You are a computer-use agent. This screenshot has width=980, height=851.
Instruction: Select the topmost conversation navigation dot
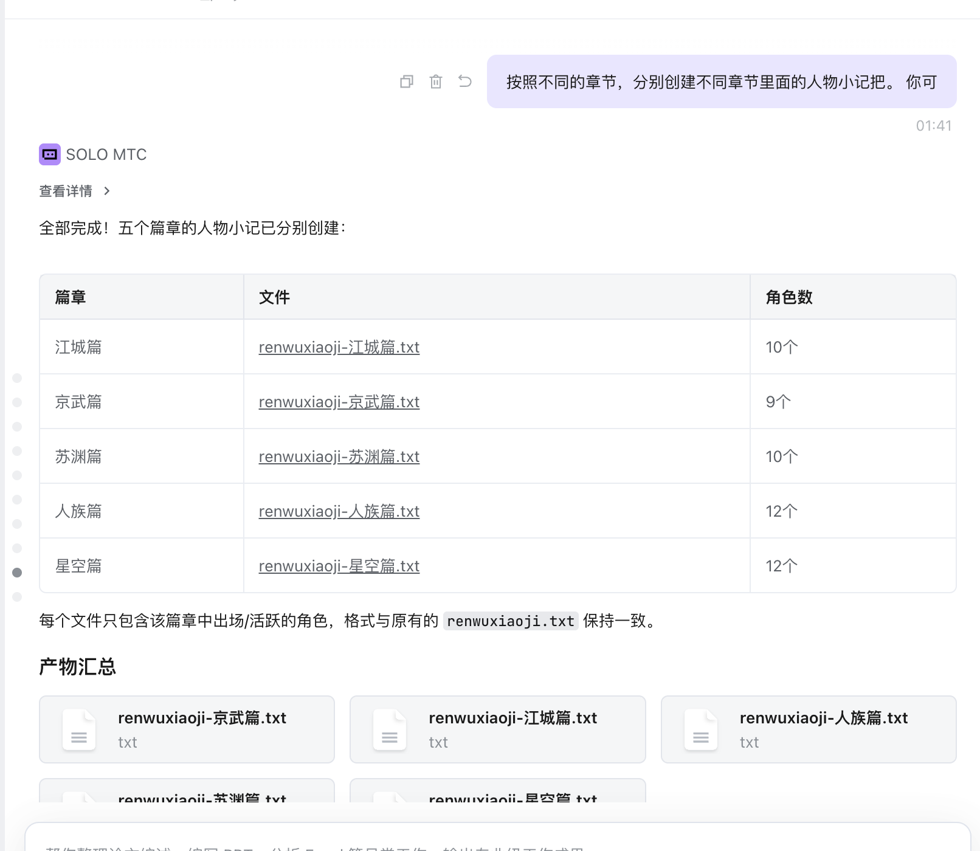point(17,378)
